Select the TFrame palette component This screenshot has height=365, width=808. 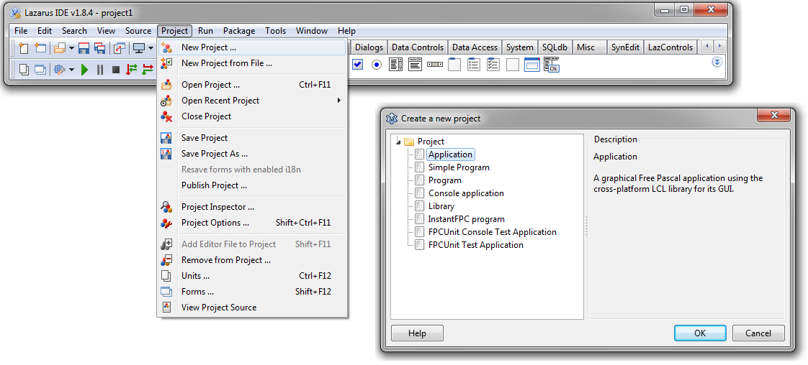(x=531, y=64)
